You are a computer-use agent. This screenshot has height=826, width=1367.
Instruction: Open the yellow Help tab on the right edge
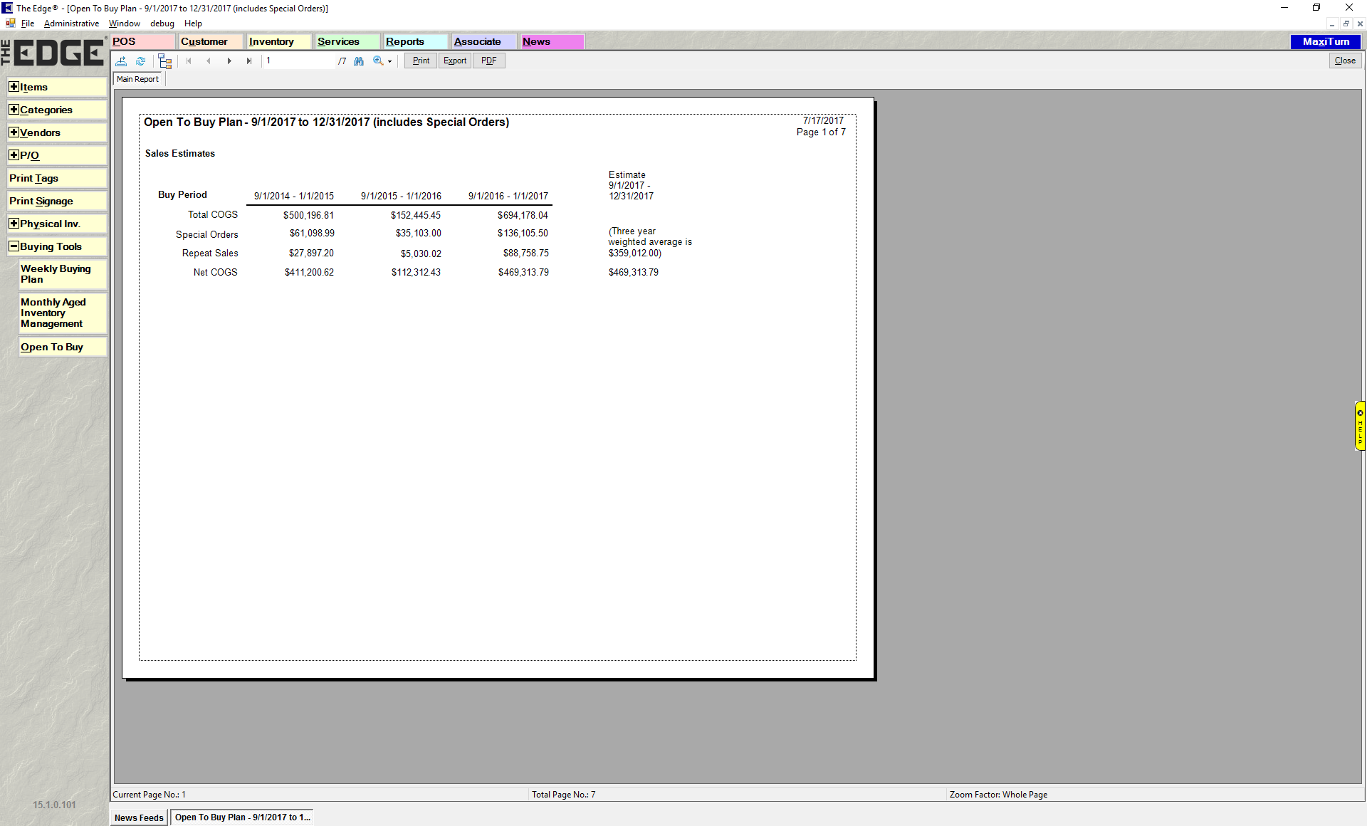pyautogui.click(x=1360, y=426)
